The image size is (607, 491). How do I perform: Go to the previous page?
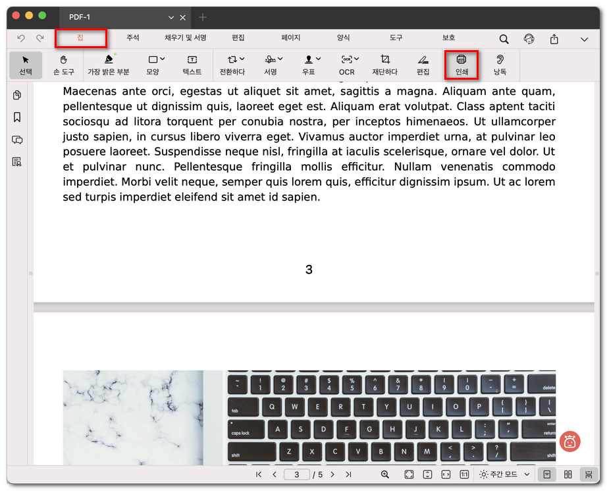pos(275,475)
